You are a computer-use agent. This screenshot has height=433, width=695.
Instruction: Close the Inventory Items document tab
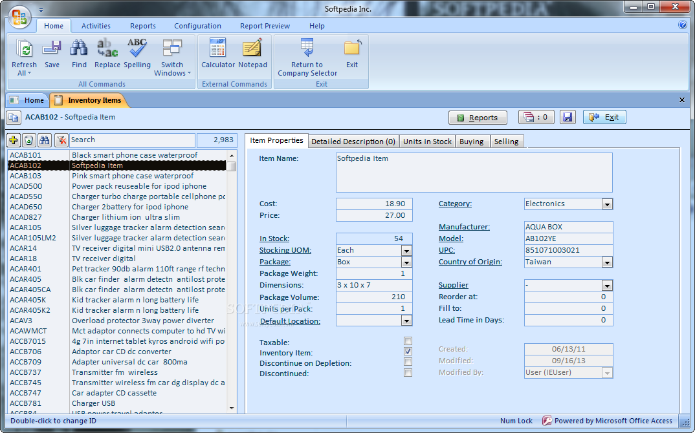click(681, 100)
